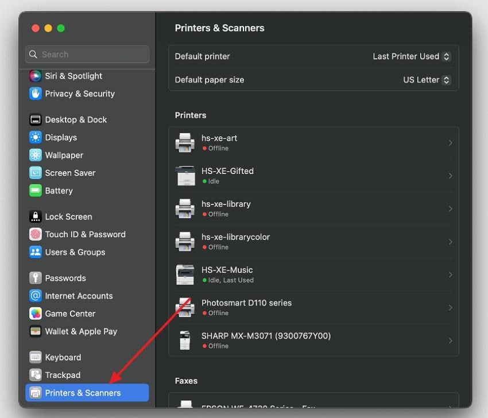Click SHARP MX-M3071 (9300767Y00) name
The width and height of the screenshot is (488, 418).
pos(266,336)
